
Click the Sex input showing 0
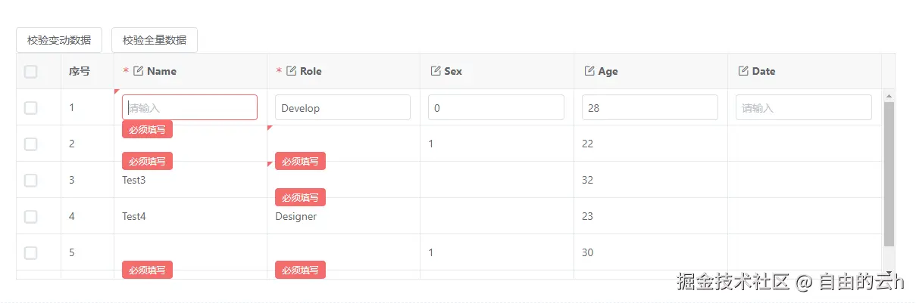(x=496, y=108)
